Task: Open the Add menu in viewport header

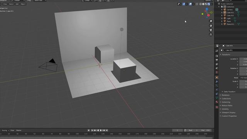Action: coord(17,4)
